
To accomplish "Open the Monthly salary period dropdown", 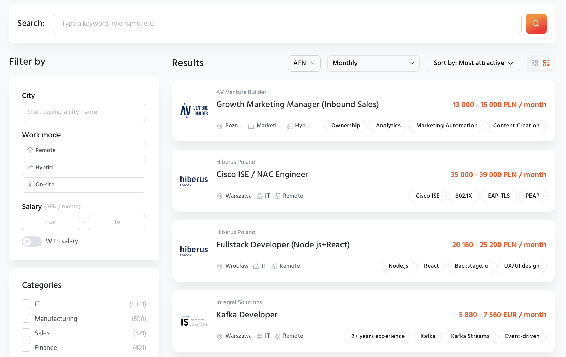I will coord(373,63).
